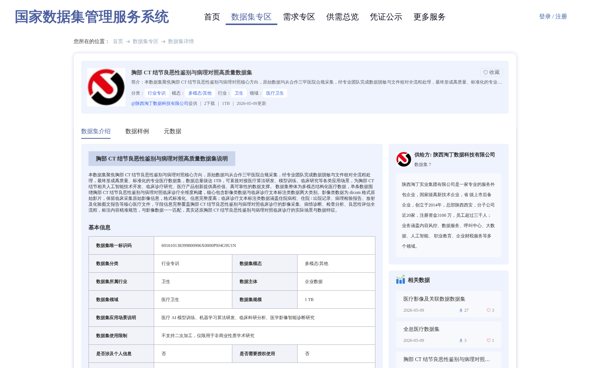Click 基本信息 section heading
Screen dimensions: 590x368
(x=100, y=227)
